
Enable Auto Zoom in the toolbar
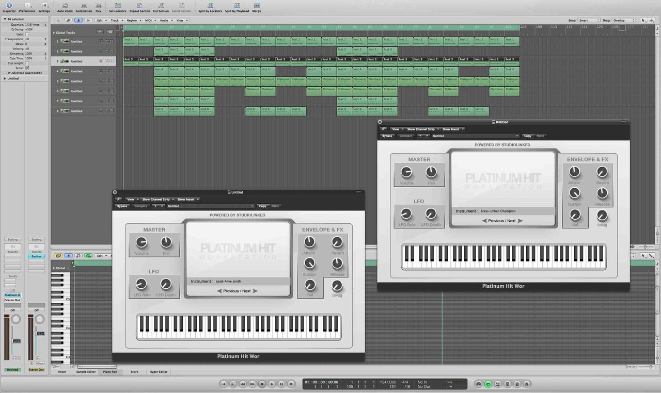[65, 7]
